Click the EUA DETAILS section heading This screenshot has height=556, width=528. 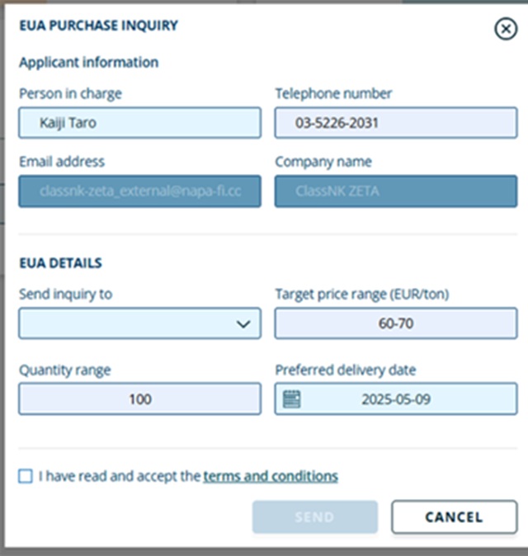60,263
